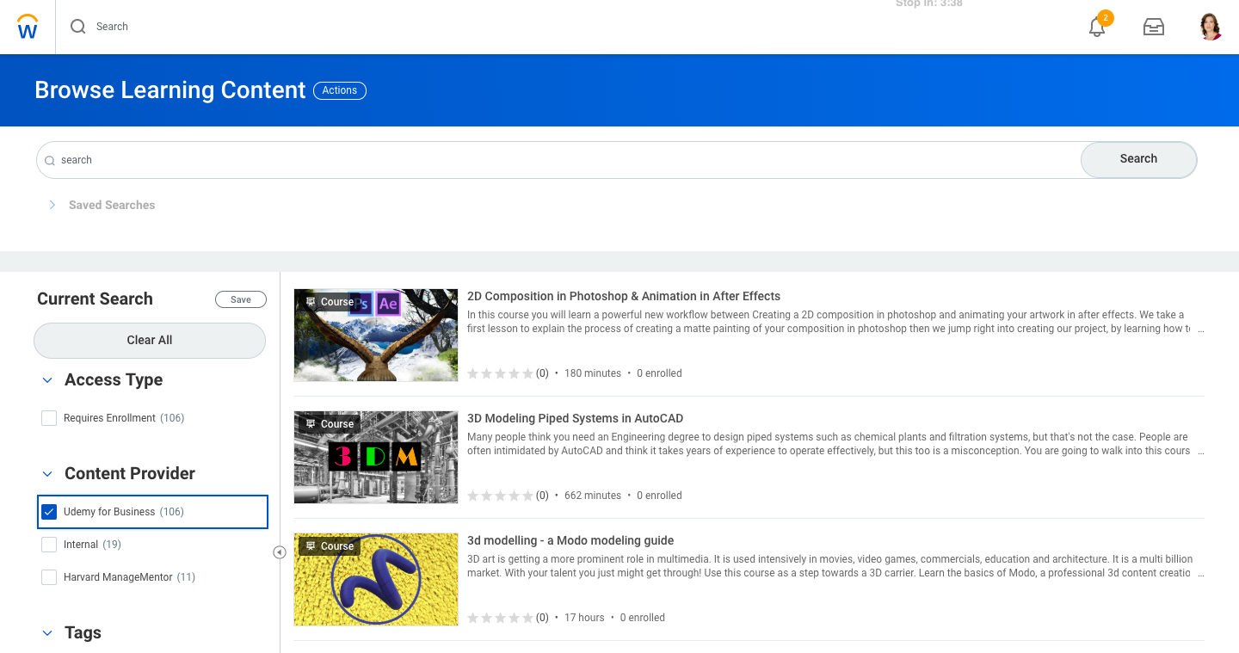Collapse the filter sidebar using the arrow icon
Viewport: 1239px width, 653px height.
pos(280,552)
